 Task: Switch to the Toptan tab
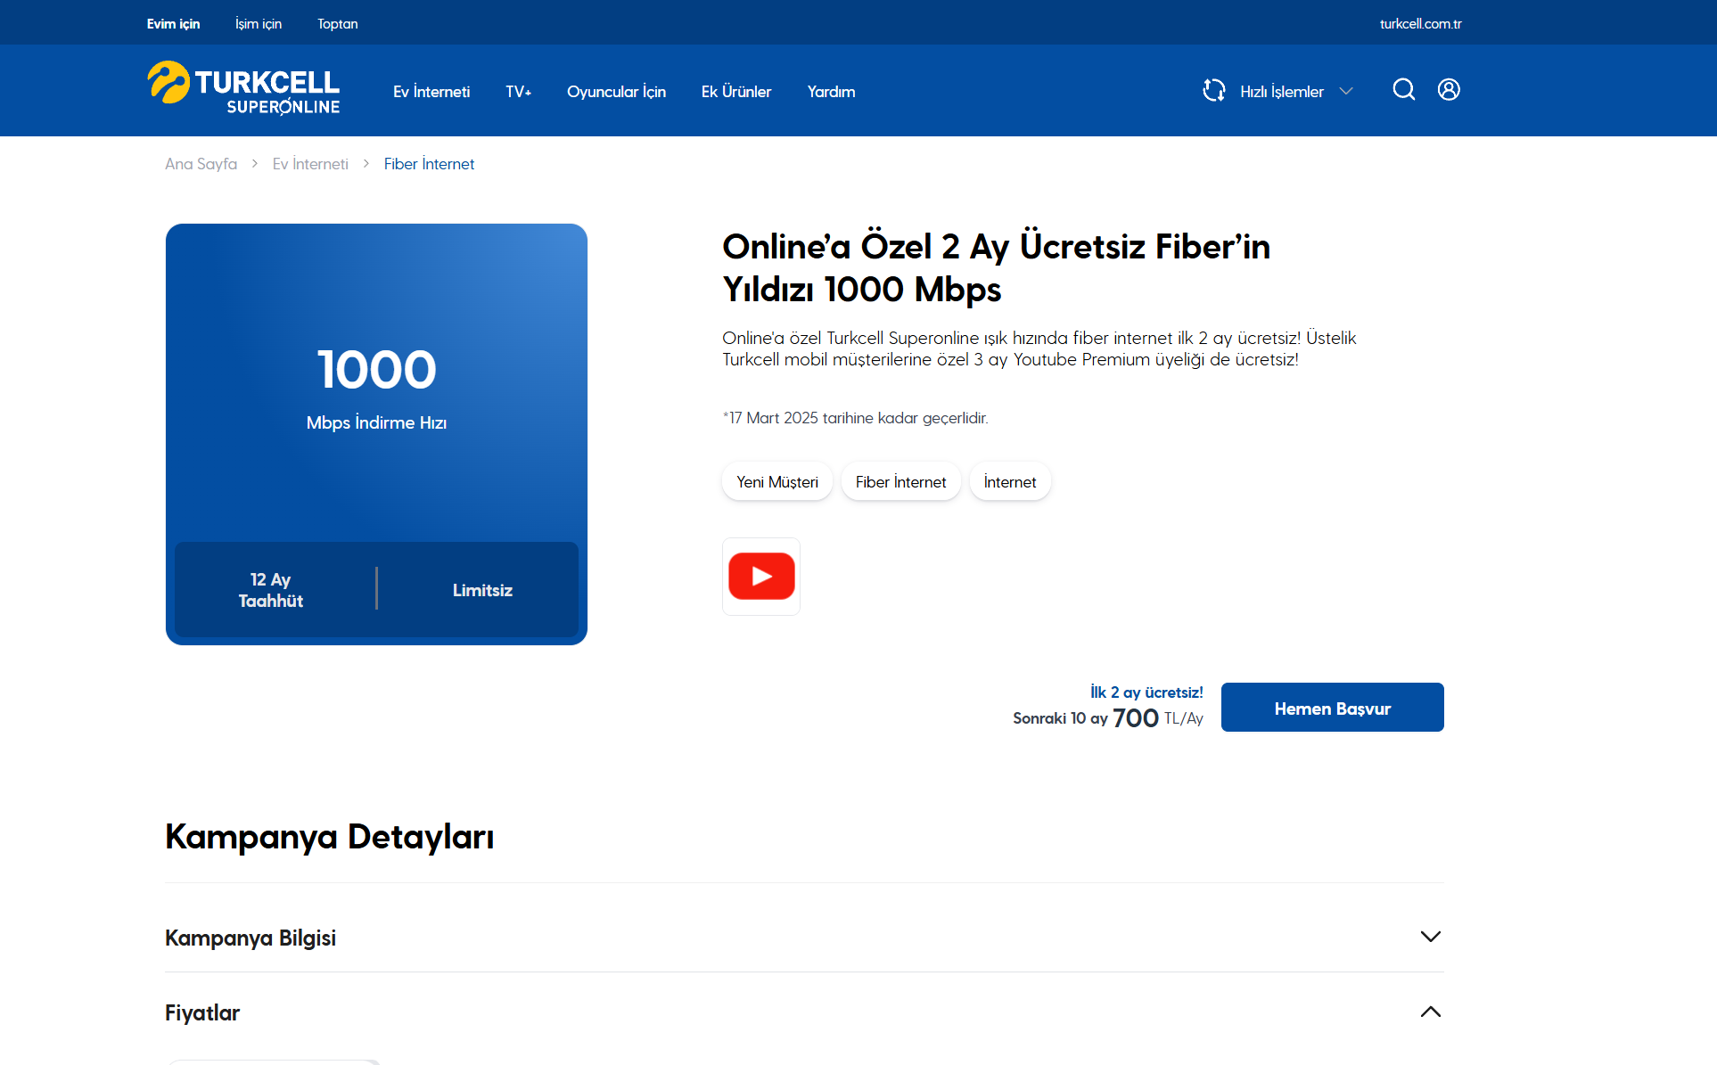338,24
